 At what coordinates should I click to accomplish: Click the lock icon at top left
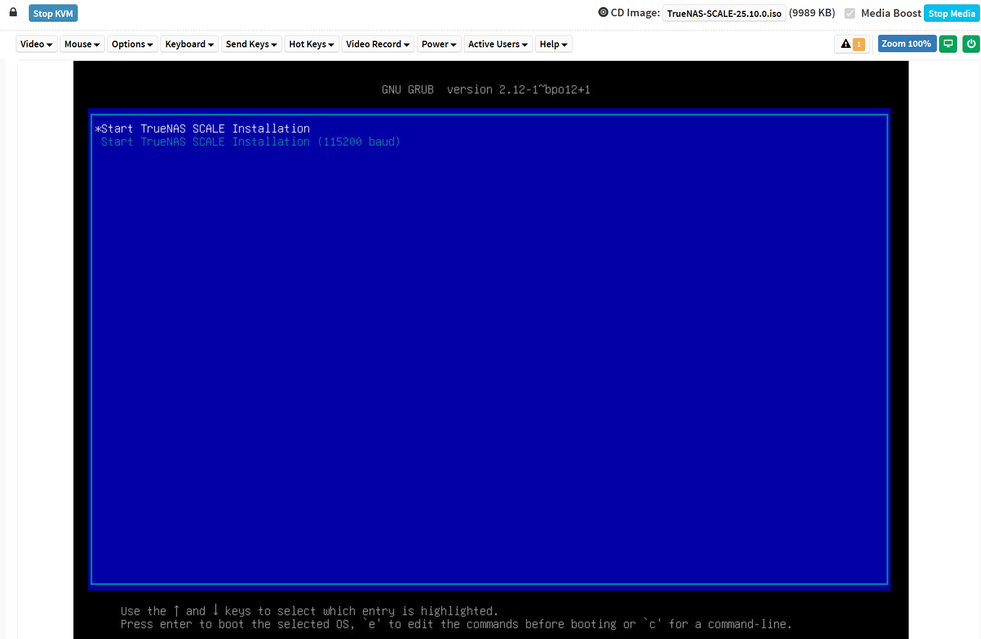(14, 12)
